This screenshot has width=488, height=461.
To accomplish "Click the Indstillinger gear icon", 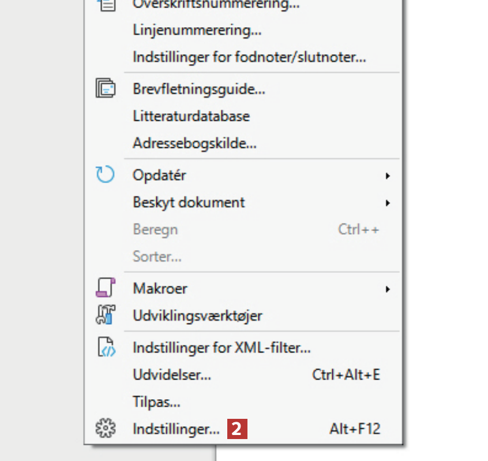I will [106, 429].
